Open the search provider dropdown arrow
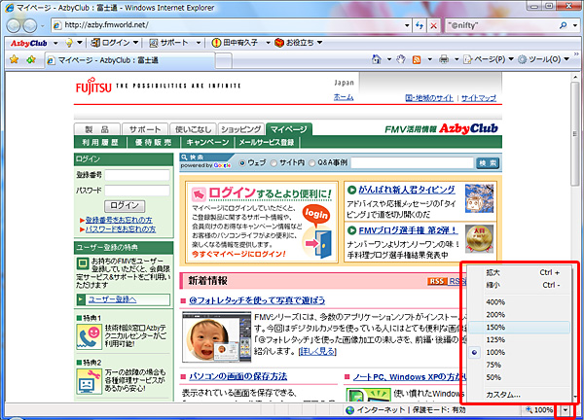The height and width of the screenshot is (420, 584). 575,25
